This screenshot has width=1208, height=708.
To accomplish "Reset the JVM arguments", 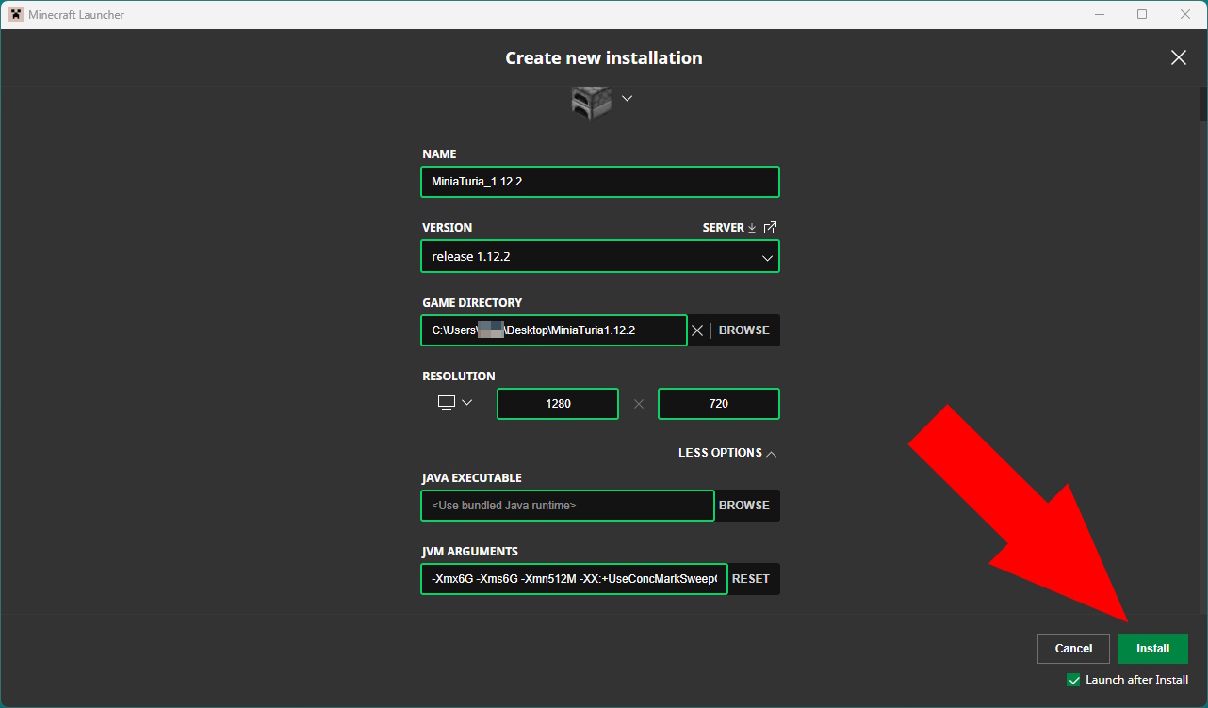I will click(751, 579).
